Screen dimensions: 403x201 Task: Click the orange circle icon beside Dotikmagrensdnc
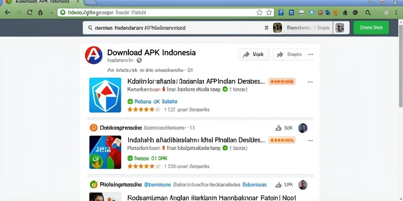(94, 128)
